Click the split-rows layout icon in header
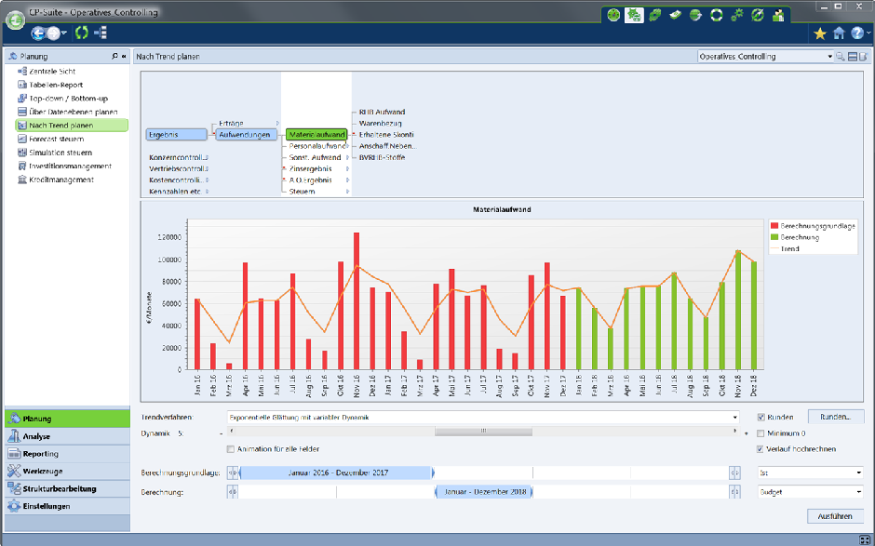 (x=853, y=57)
